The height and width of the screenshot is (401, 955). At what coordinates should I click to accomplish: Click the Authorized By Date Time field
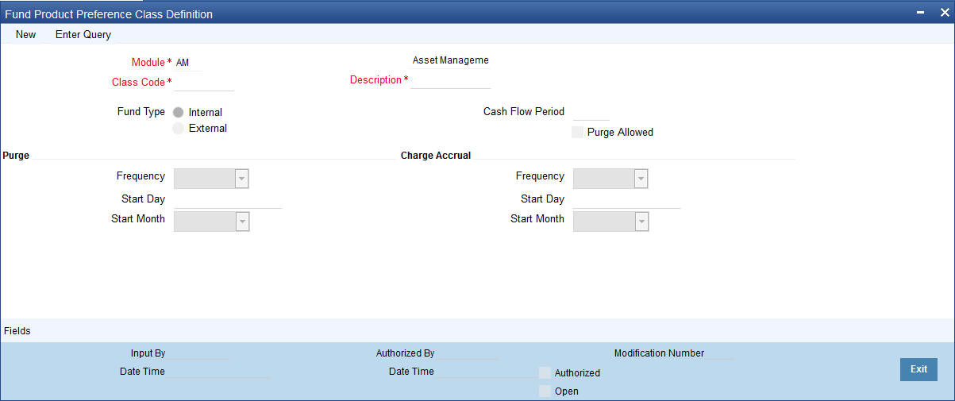pyautogui.click(x=487, y=372)
